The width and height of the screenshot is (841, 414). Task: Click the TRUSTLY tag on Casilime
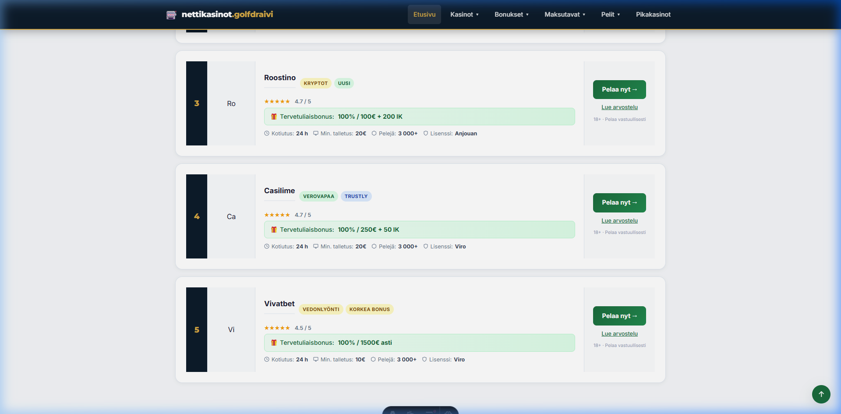click(356, 196)
